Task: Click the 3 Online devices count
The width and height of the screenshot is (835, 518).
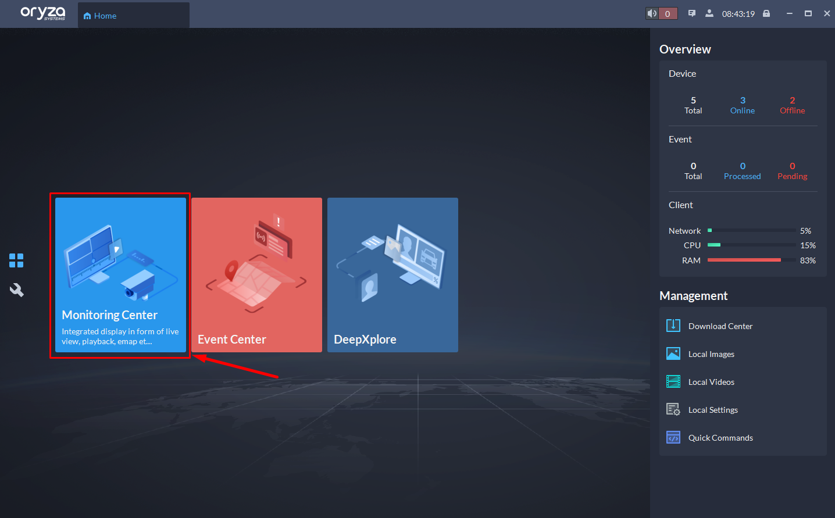Action: click(743, 105)
